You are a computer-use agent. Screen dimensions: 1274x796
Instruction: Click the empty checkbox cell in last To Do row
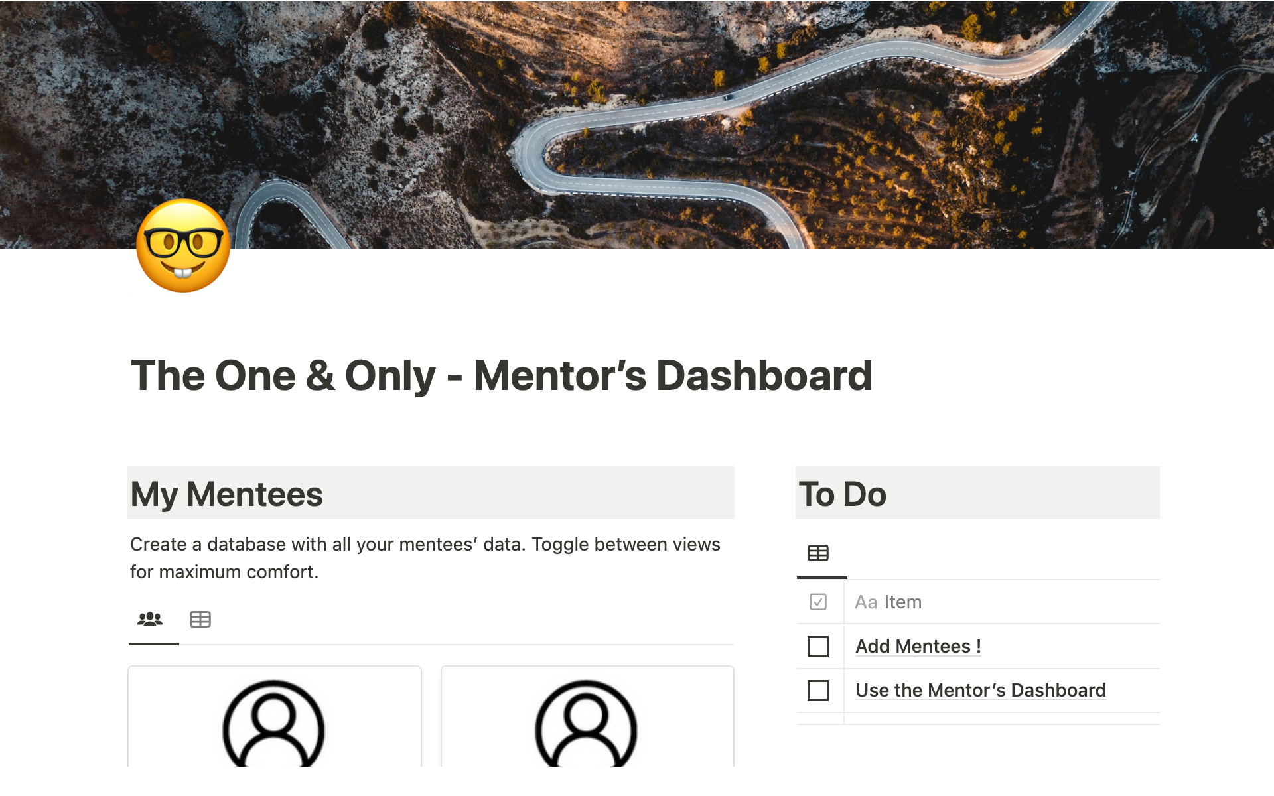click(819, 718)
